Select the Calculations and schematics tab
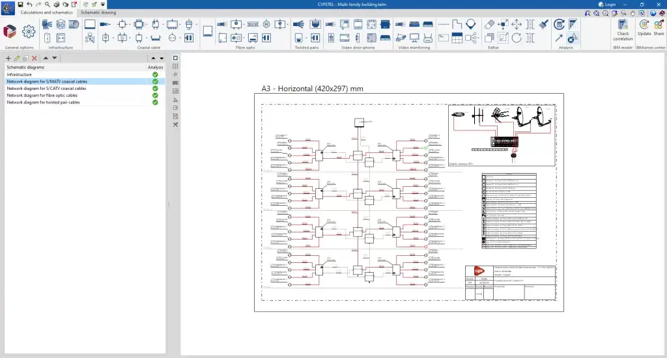Image resolution: width=667 pixels, height=358 pixels. (46, 12)
